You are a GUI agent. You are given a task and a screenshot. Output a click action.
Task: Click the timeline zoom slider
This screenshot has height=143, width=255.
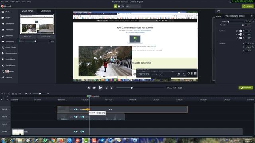40,94
